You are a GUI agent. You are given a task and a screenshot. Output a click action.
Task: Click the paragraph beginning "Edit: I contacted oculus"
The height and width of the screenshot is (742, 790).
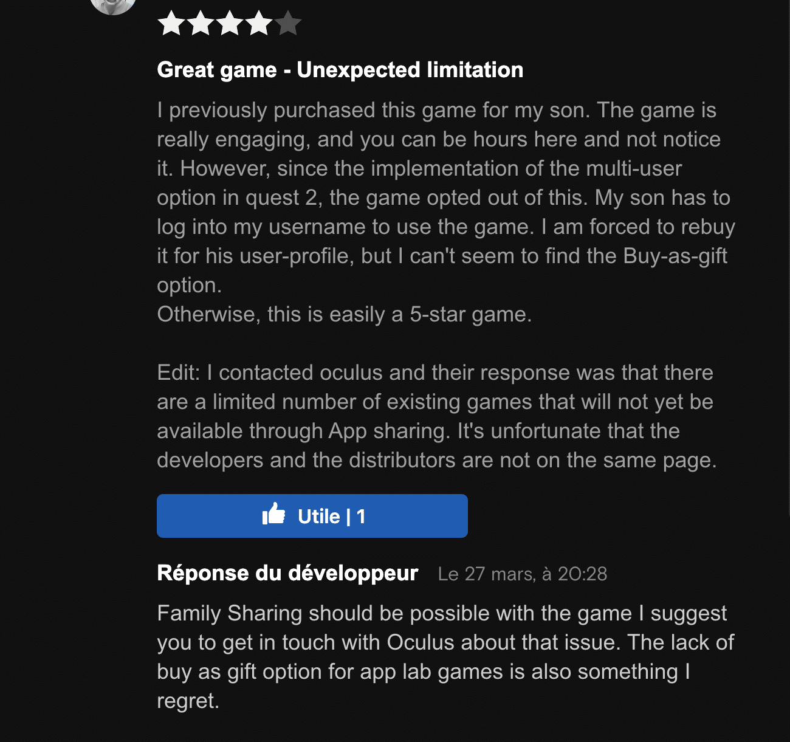[437, 416]
